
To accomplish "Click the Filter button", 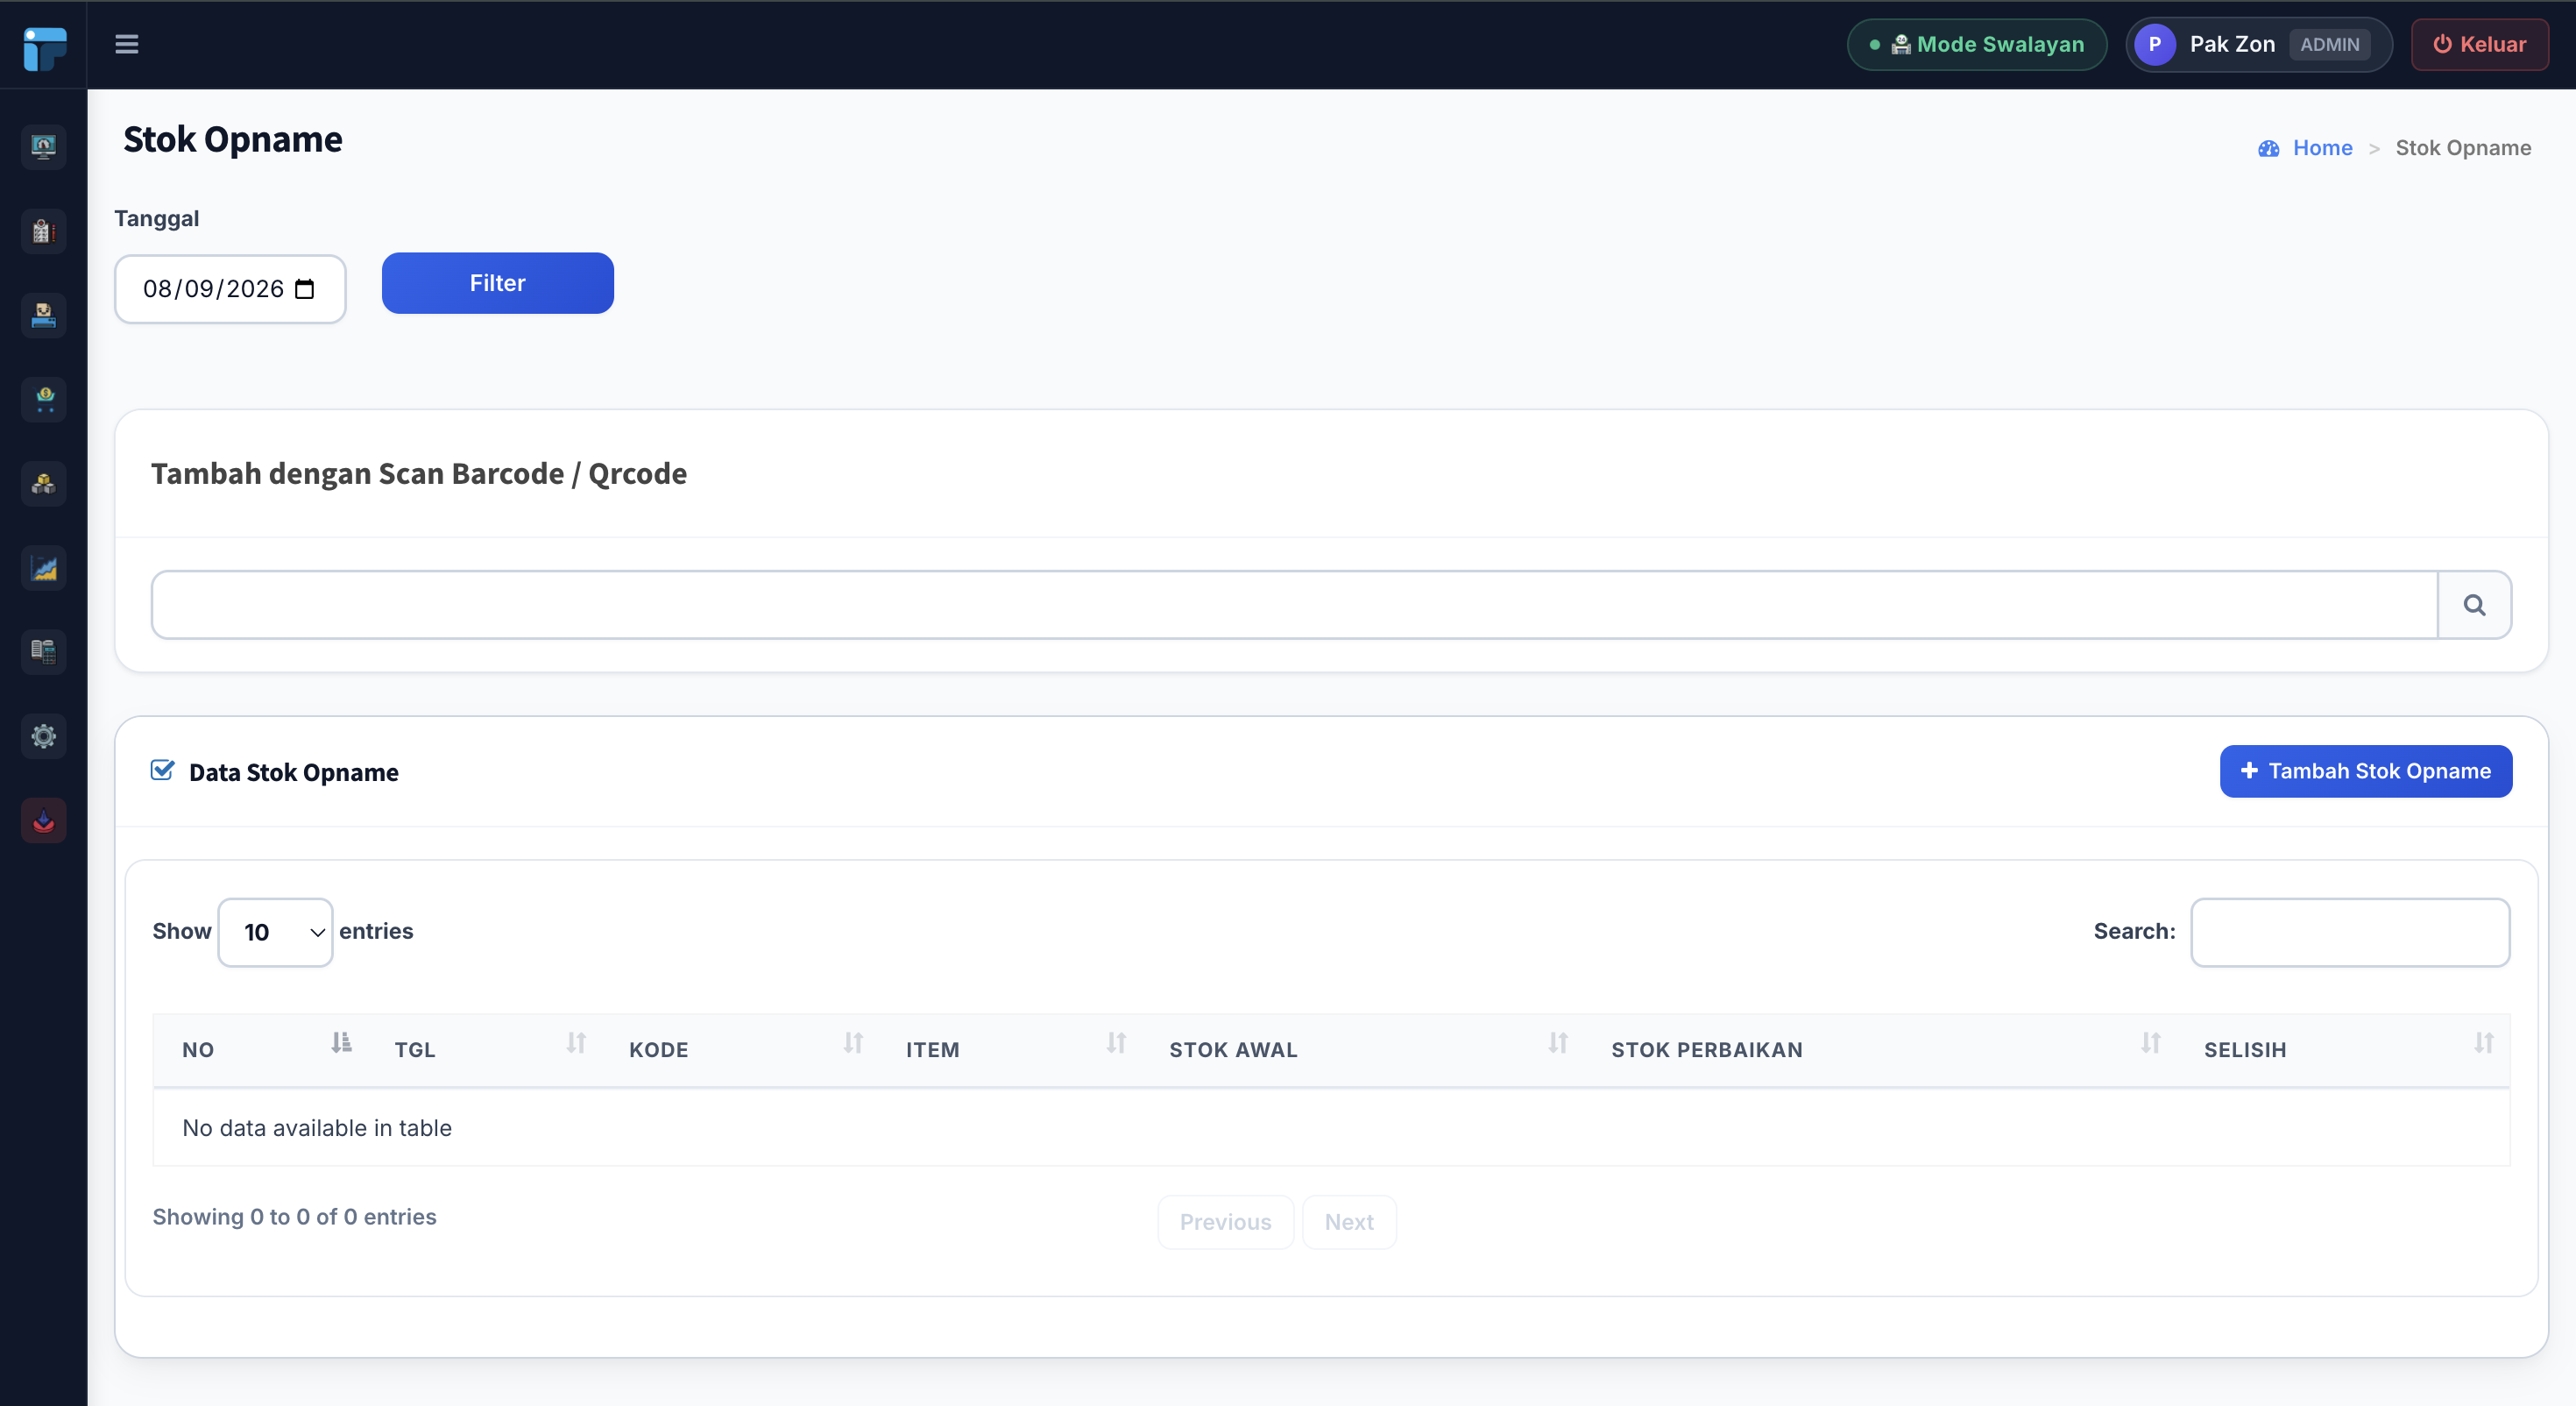I will (x=497, y=283).
